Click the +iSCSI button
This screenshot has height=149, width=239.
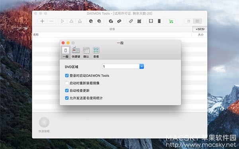point(200,29)
